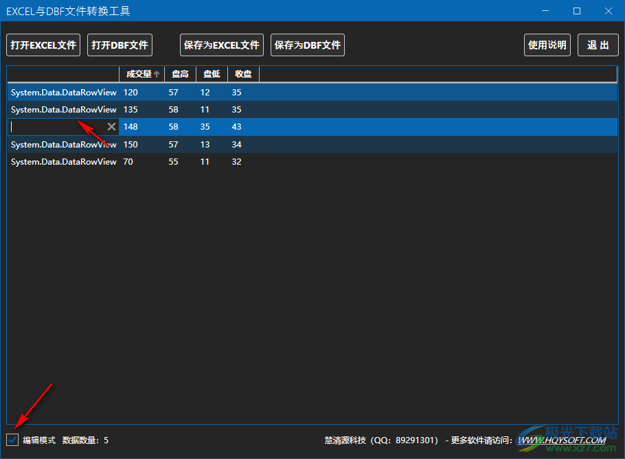
Task: Minimize the EXCEL与DBF文件转换工具 window
Action: (545, 11)
